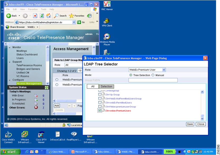Click the Other Errors red icon

tap(36, 107)
